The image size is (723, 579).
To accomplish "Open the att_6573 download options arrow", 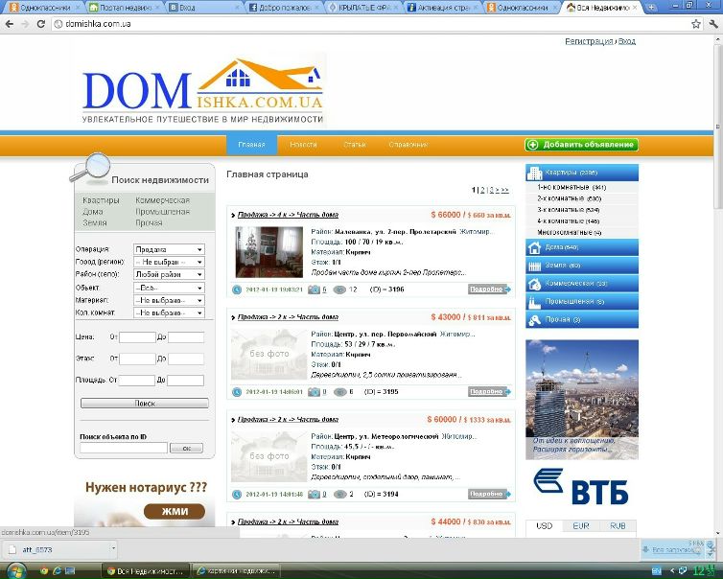I will (x=113, y=548).
